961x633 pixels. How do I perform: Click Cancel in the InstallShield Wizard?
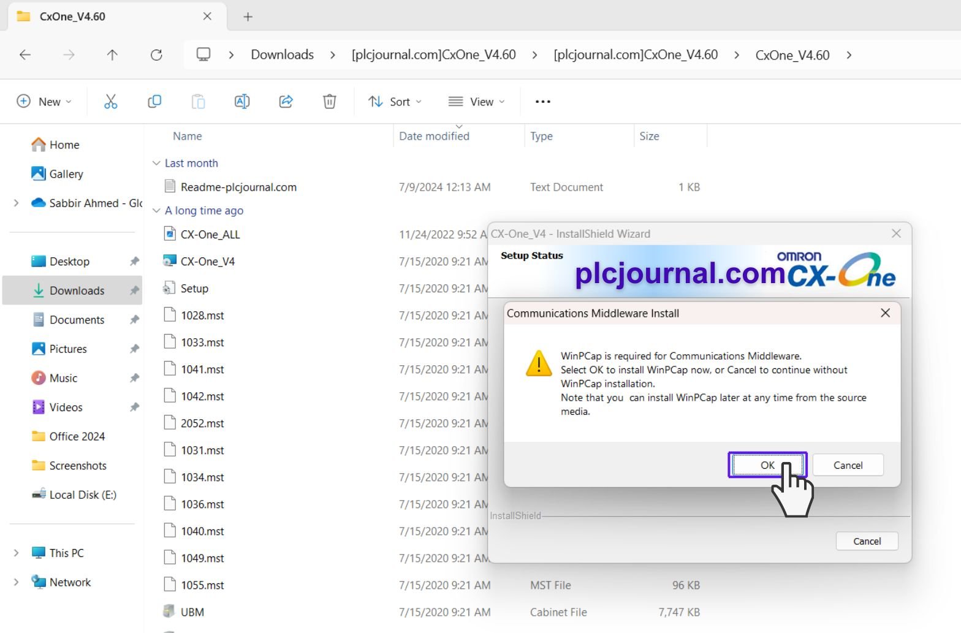867,541
